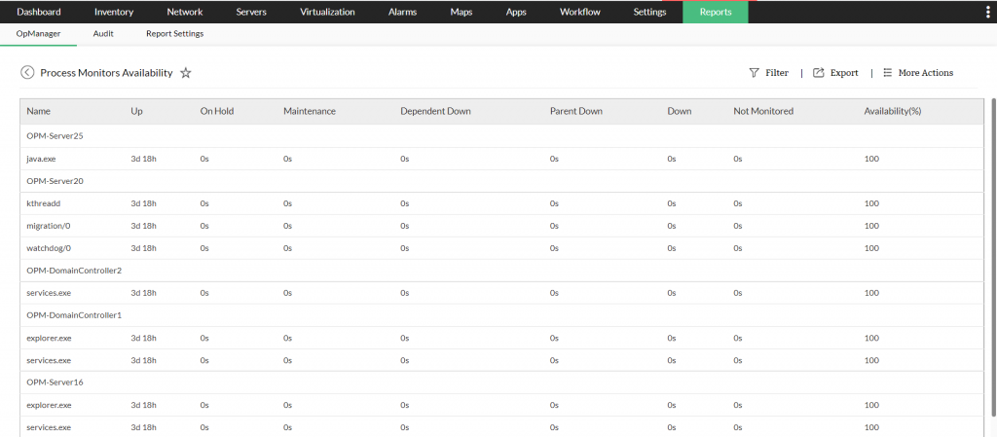Open the Settings tab
Screen dimensions: 997x437
coord(649,13)
